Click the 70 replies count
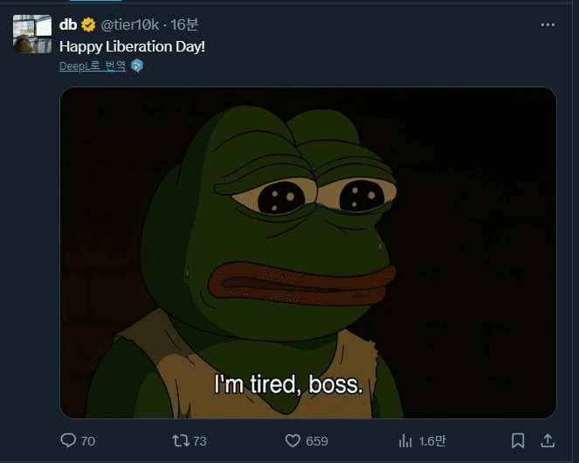The height and width of the screenshot is (463, 579). click(88, 441)
